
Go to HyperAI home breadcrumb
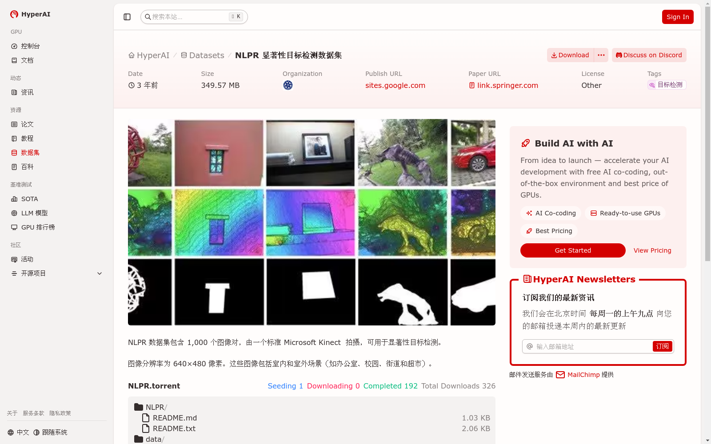click(x=149, y=55)
